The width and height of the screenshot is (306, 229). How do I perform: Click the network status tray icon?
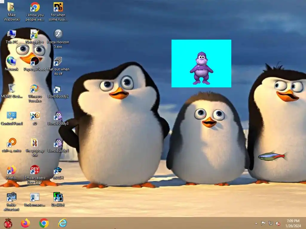coord(271,223)
